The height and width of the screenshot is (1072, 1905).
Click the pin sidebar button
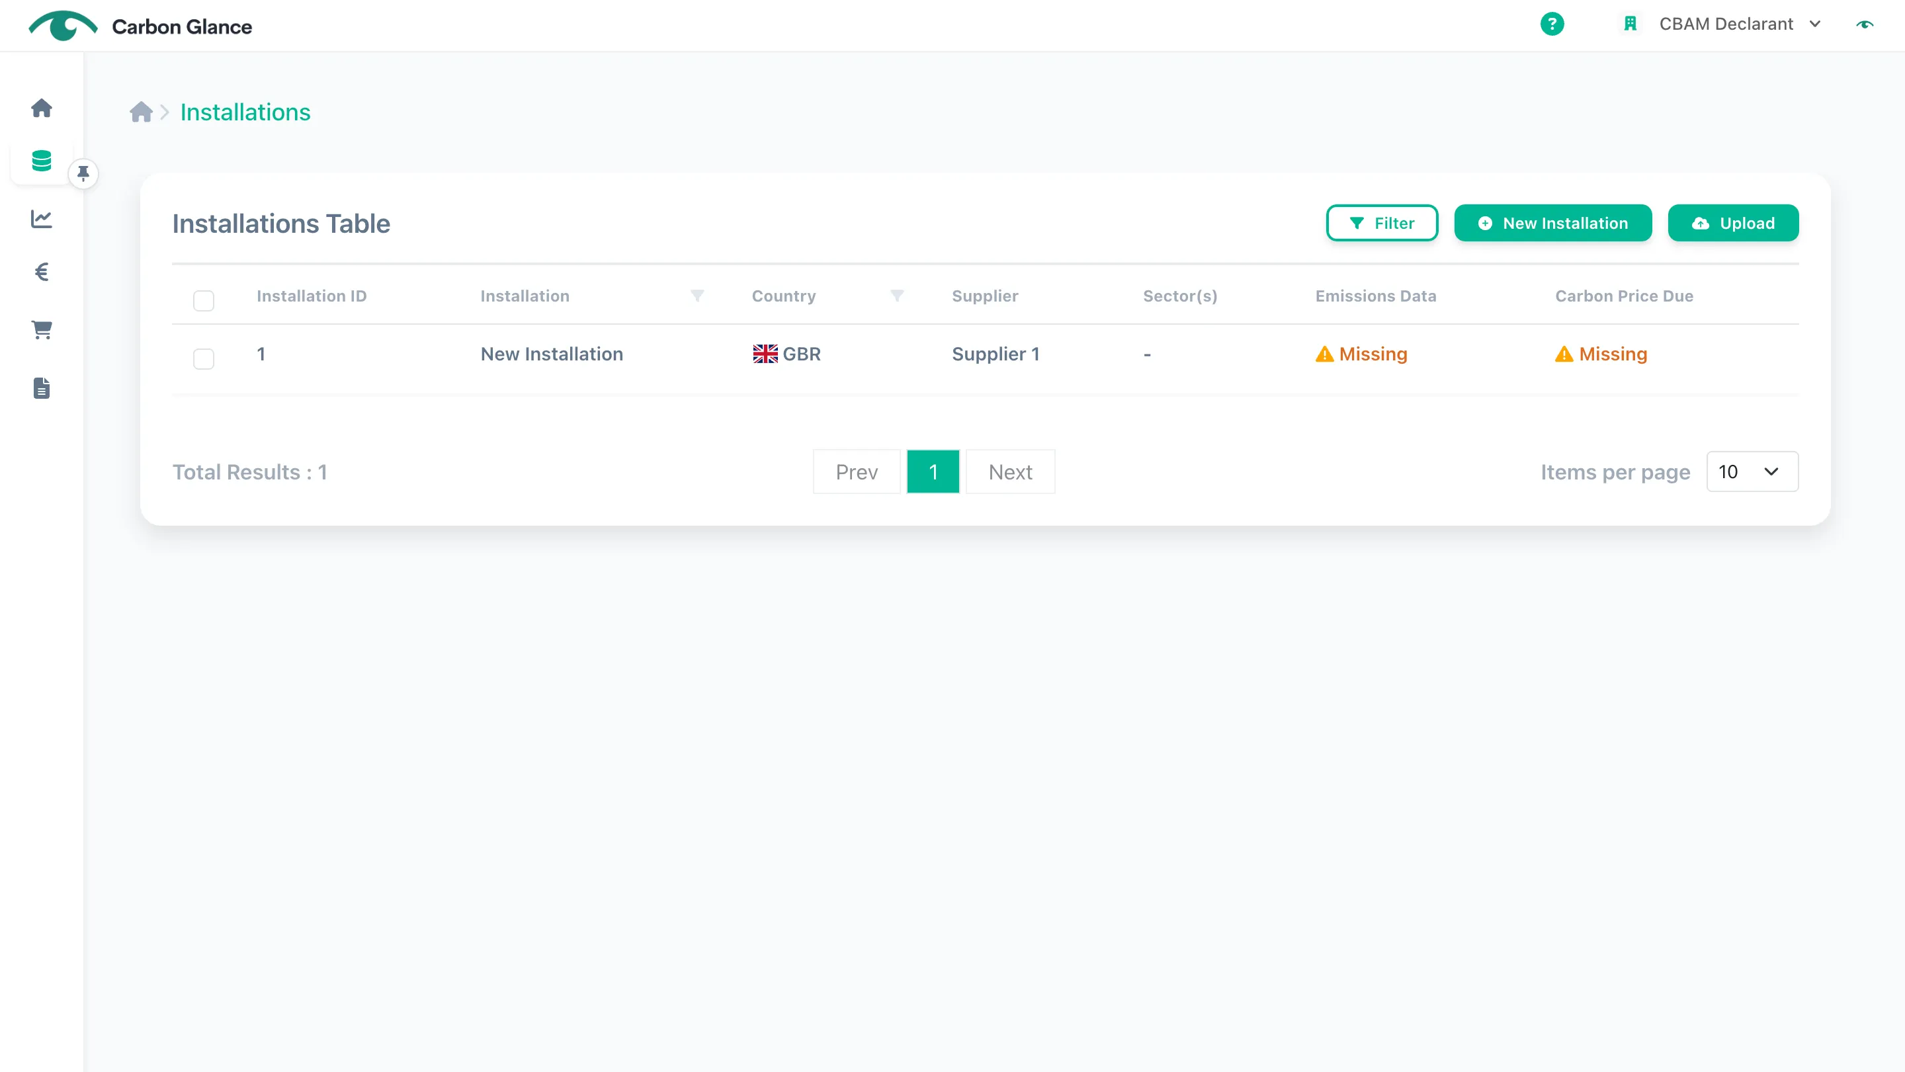(83, 174)
